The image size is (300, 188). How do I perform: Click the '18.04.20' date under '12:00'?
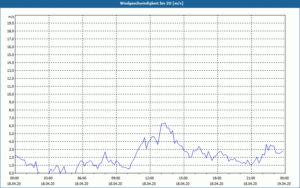click(149, 183)
